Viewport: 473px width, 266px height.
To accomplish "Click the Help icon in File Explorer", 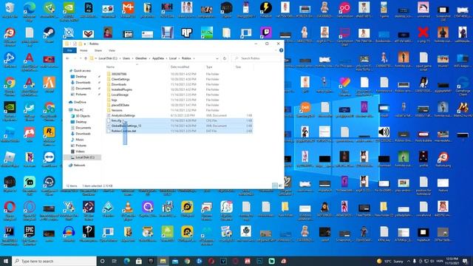I will [x=281, y=50].
